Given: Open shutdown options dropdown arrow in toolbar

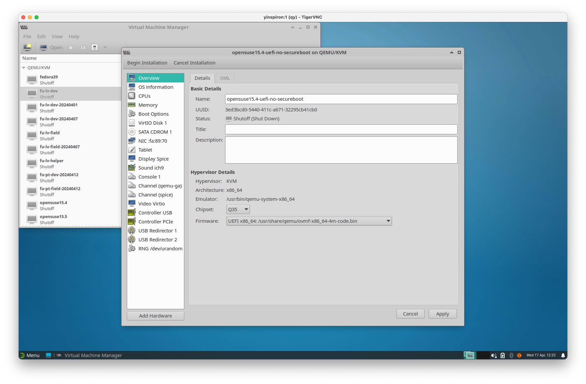Looking at the screenshot, I should coord(105,48).
